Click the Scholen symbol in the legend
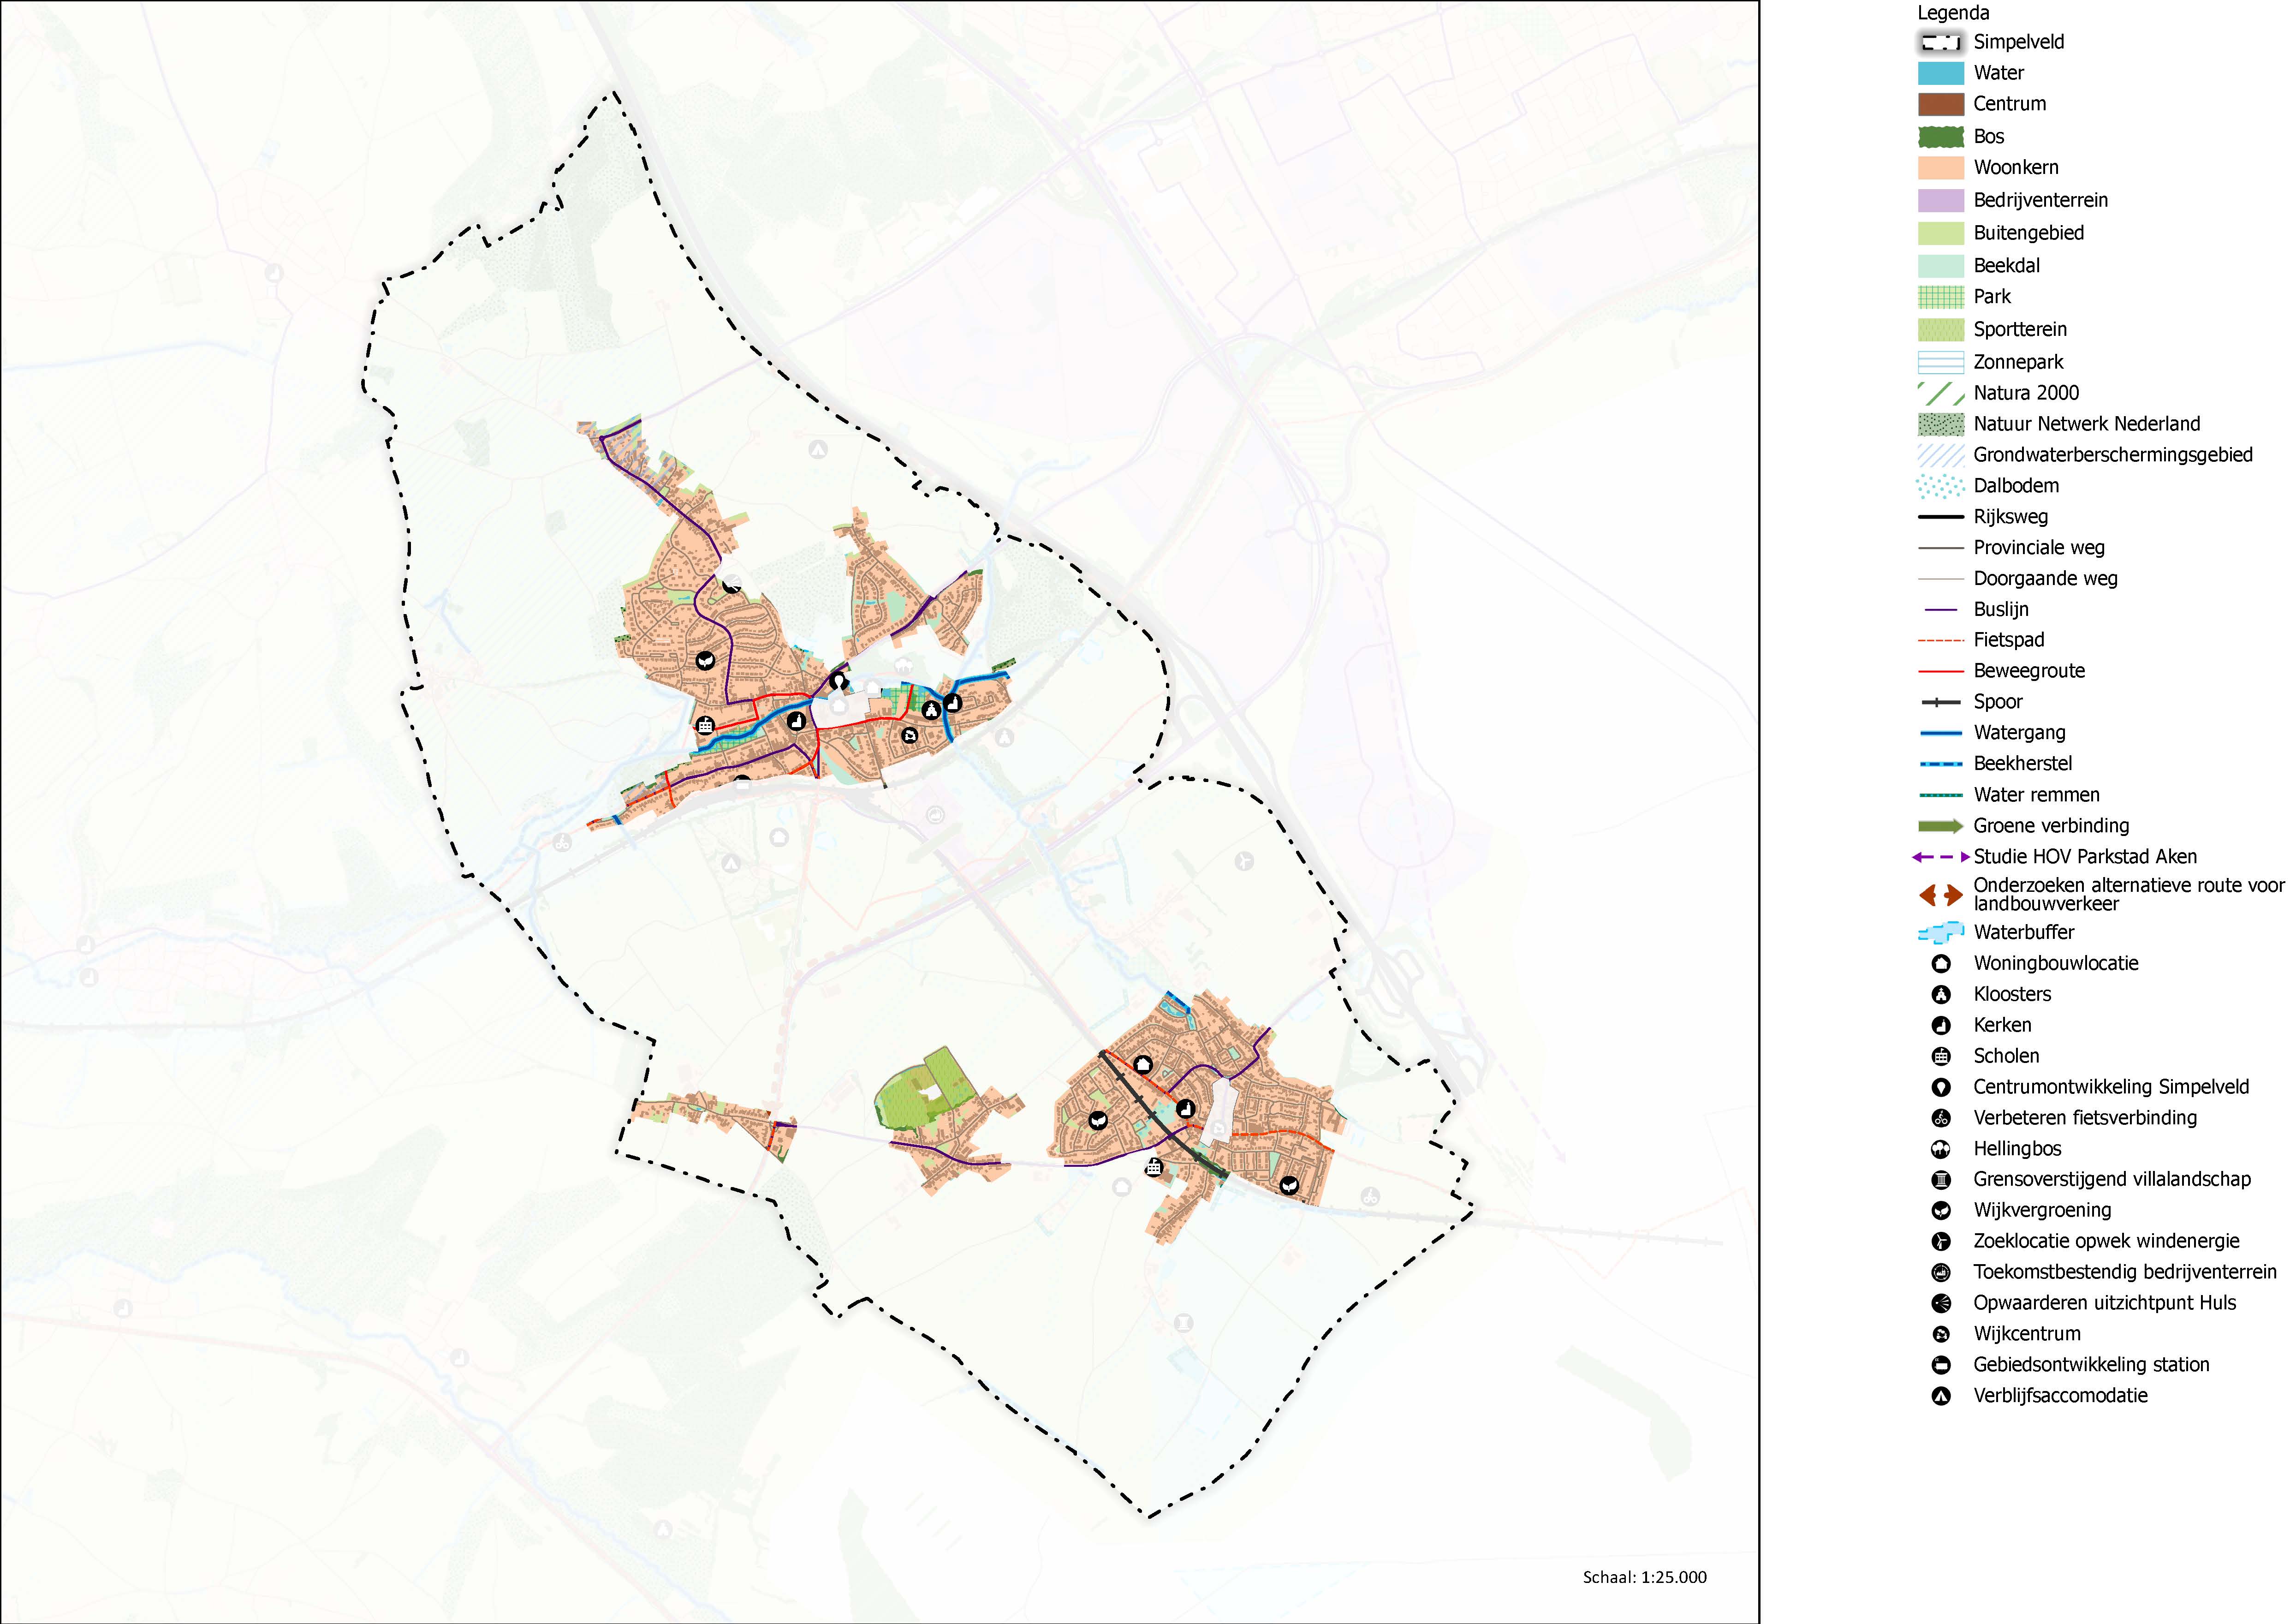Image resolution: width=2296 pixels, height=1624 pixels. [1941, 1056]
